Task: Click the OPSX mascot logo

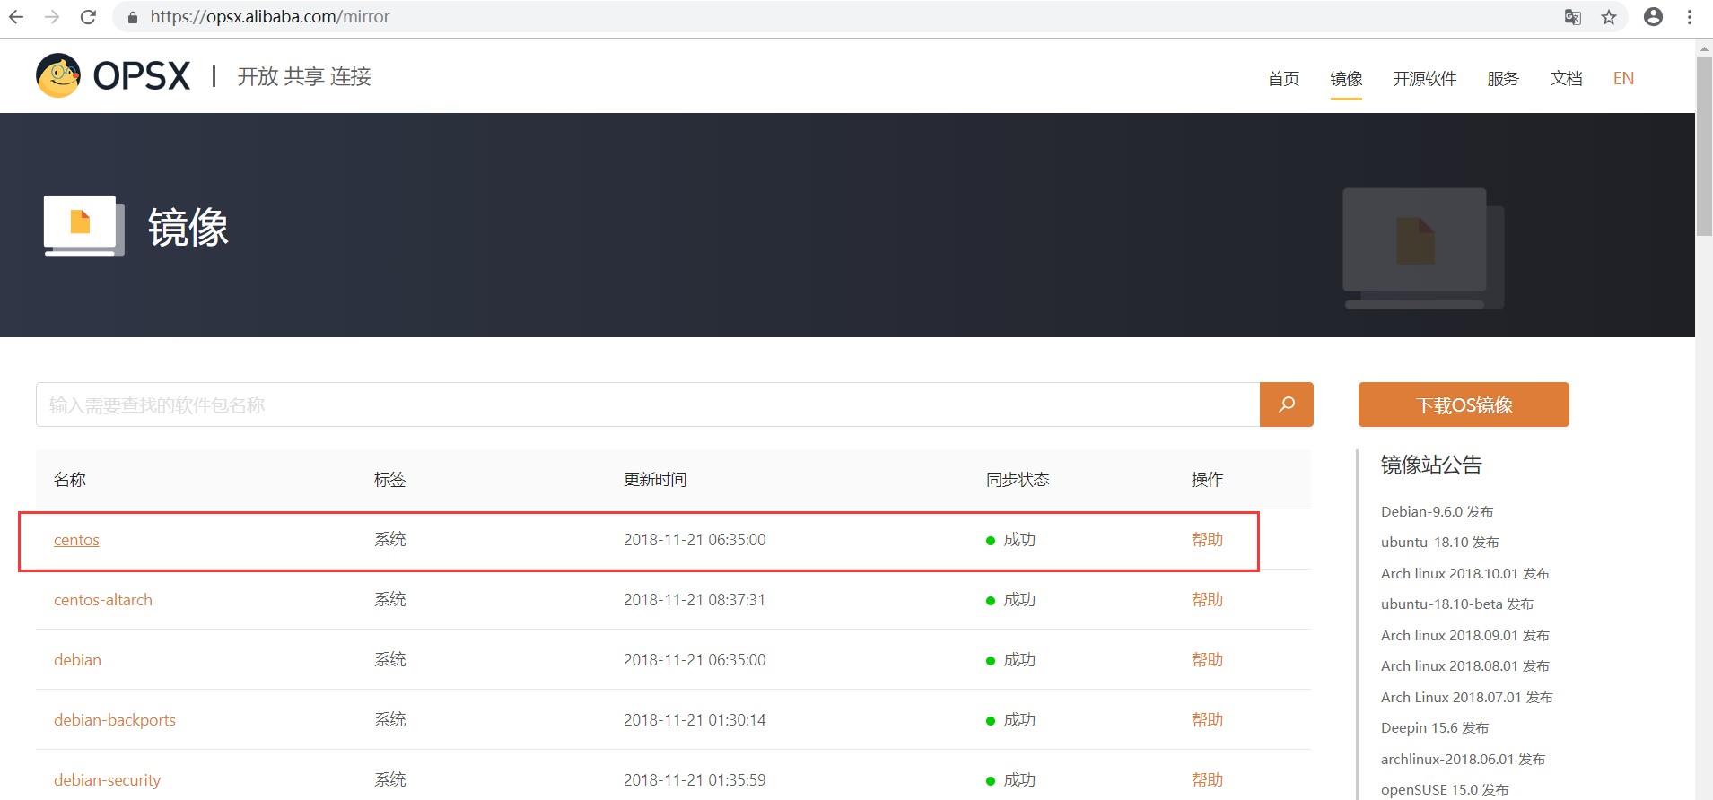Action: click(x=58, y=75)
